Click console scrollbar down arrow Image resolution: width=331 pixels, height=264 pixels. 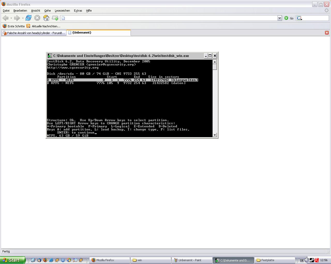point(215,135)
